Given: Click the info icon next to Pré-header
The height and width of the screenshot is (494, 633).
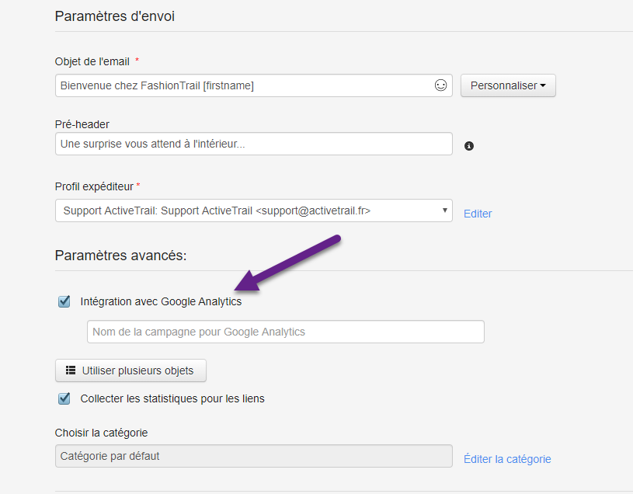Looking at the screenshot, I should coord(468,146).
